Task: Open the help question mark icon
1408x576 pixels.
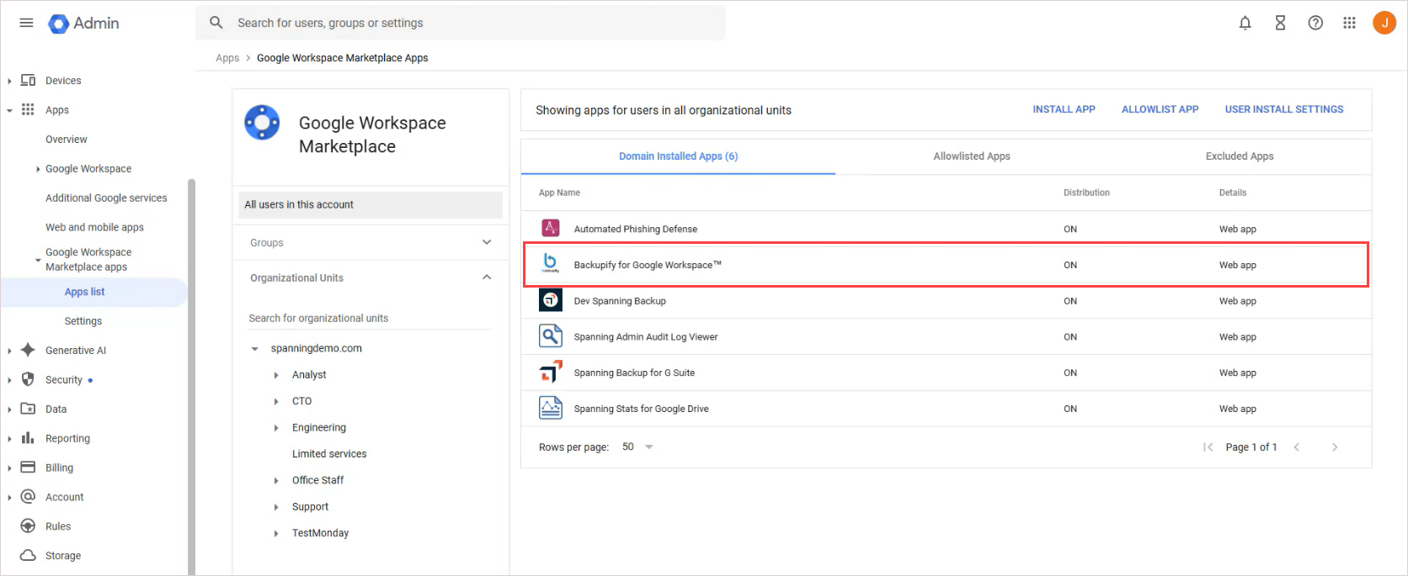Action: pyautogui.click(x=1315, y=24)
